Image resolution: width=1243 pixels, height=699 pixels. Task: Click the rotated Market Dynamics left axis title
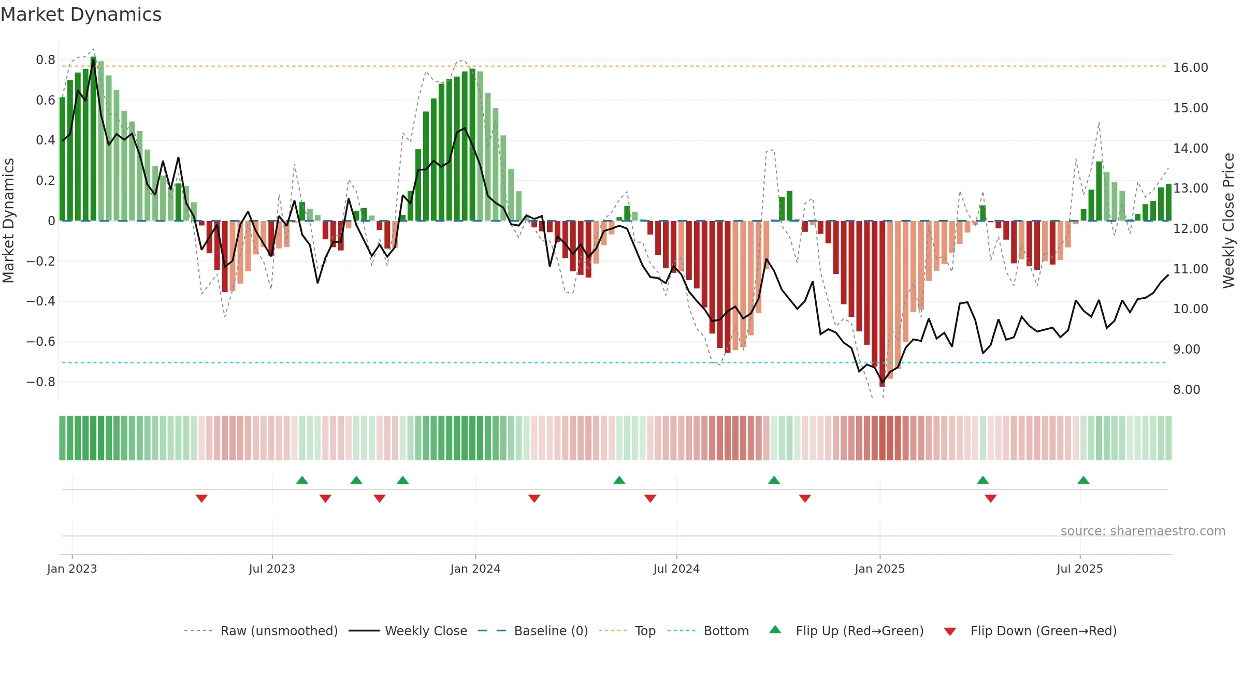point(8,221)
